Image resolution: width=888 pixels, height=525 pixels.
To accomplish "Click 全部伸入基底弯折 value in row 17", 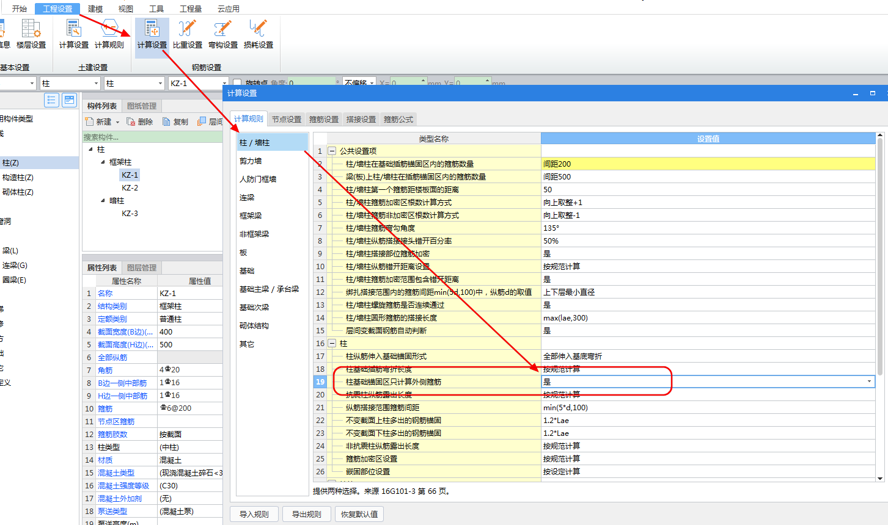I will 708,356.
